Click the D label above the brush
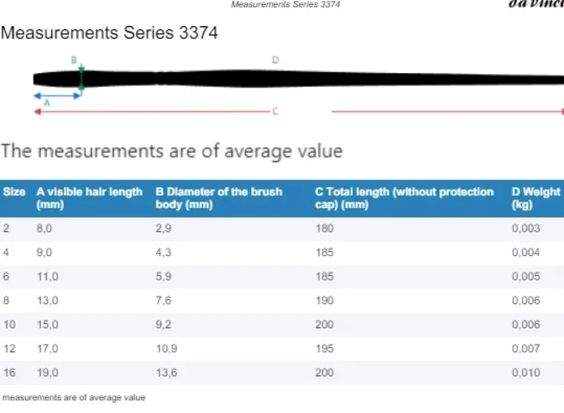564x413 pixels. tap(275, 60)
